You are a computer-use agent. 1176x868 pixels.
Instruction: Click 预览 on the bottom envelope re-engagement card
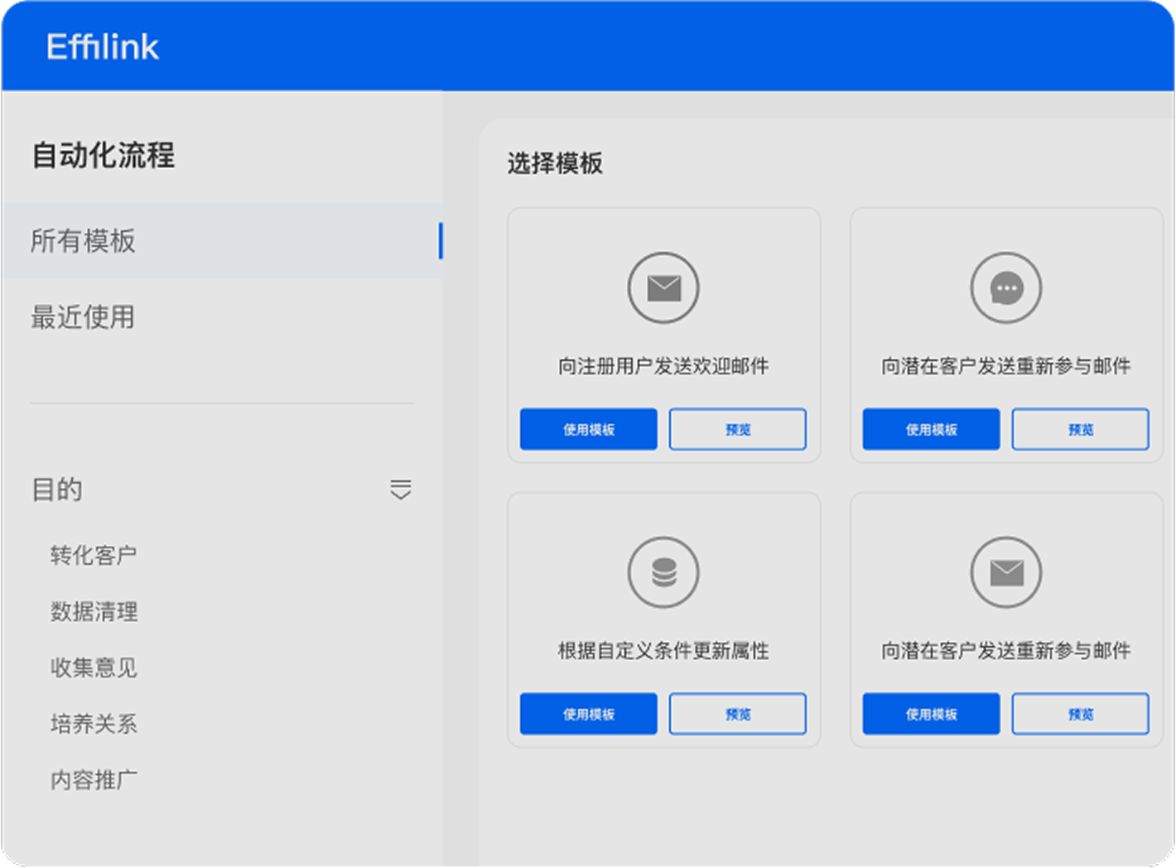pos(1080,714)
